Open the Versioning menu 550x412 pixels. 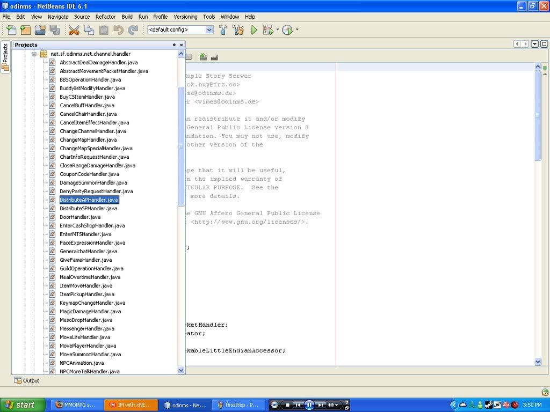point(185,17)
